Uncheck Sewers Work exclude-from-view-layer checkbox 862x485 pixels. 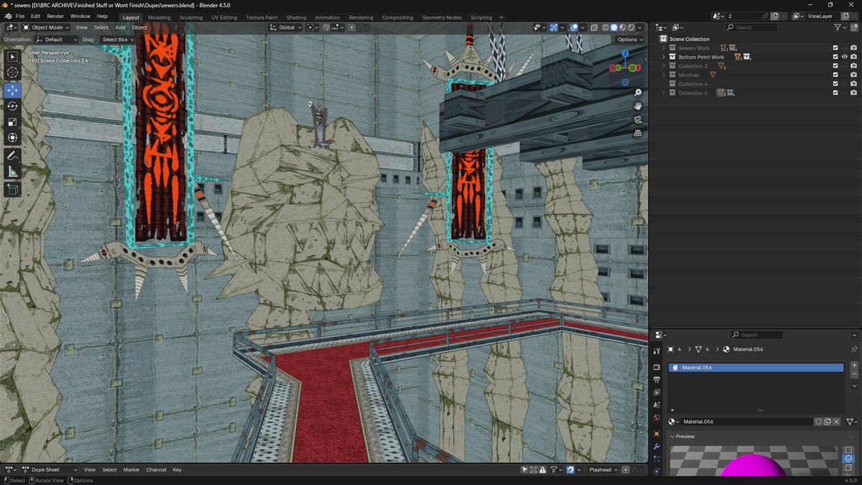(835, 48)
